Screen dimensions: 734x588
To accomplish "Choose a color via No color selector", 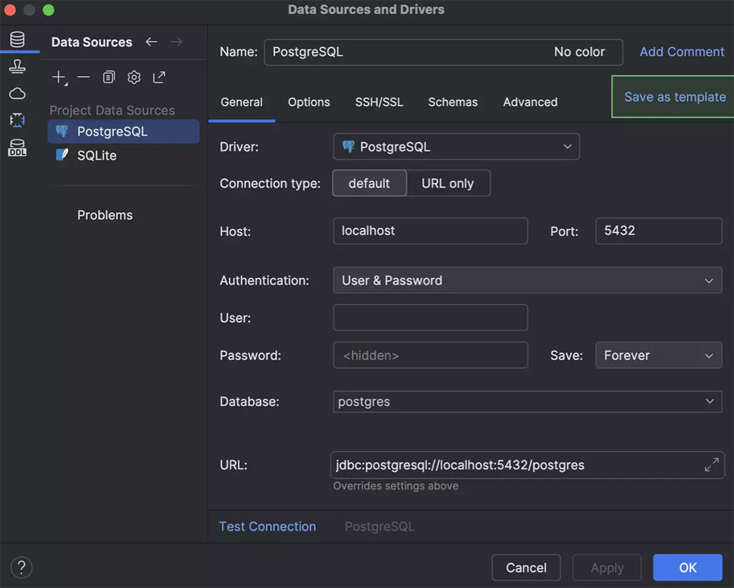I will tap(579, 52).
